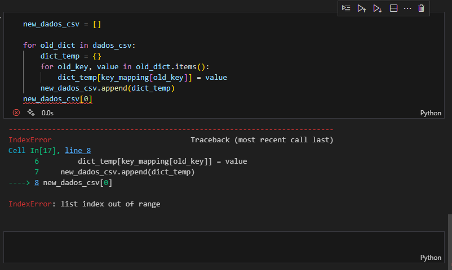The height and width of the screenshot is (270, 452).
Task: Click Python language label of error cell
Action: (431, 113)
